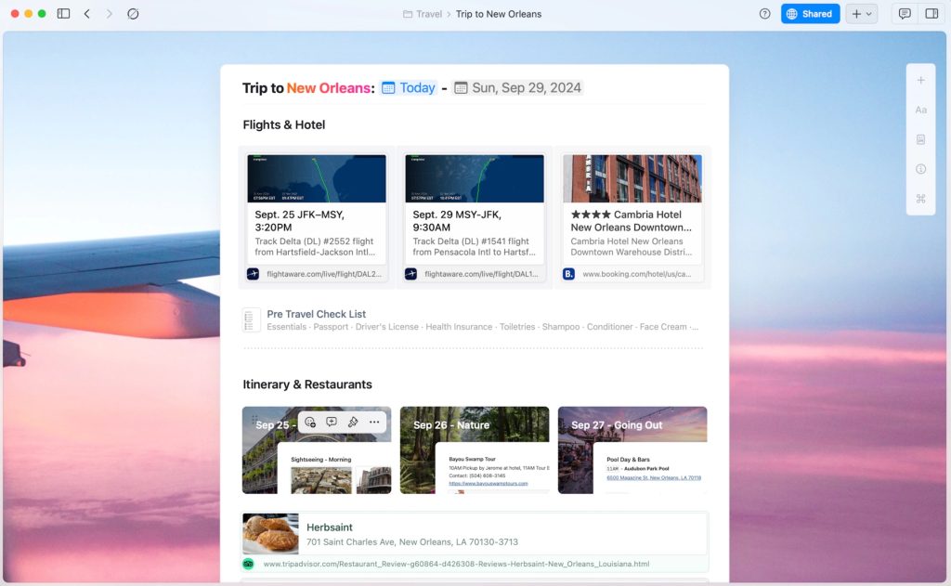Open the comments panel icon
Viewport: 951px width, 586px height.
904,14
